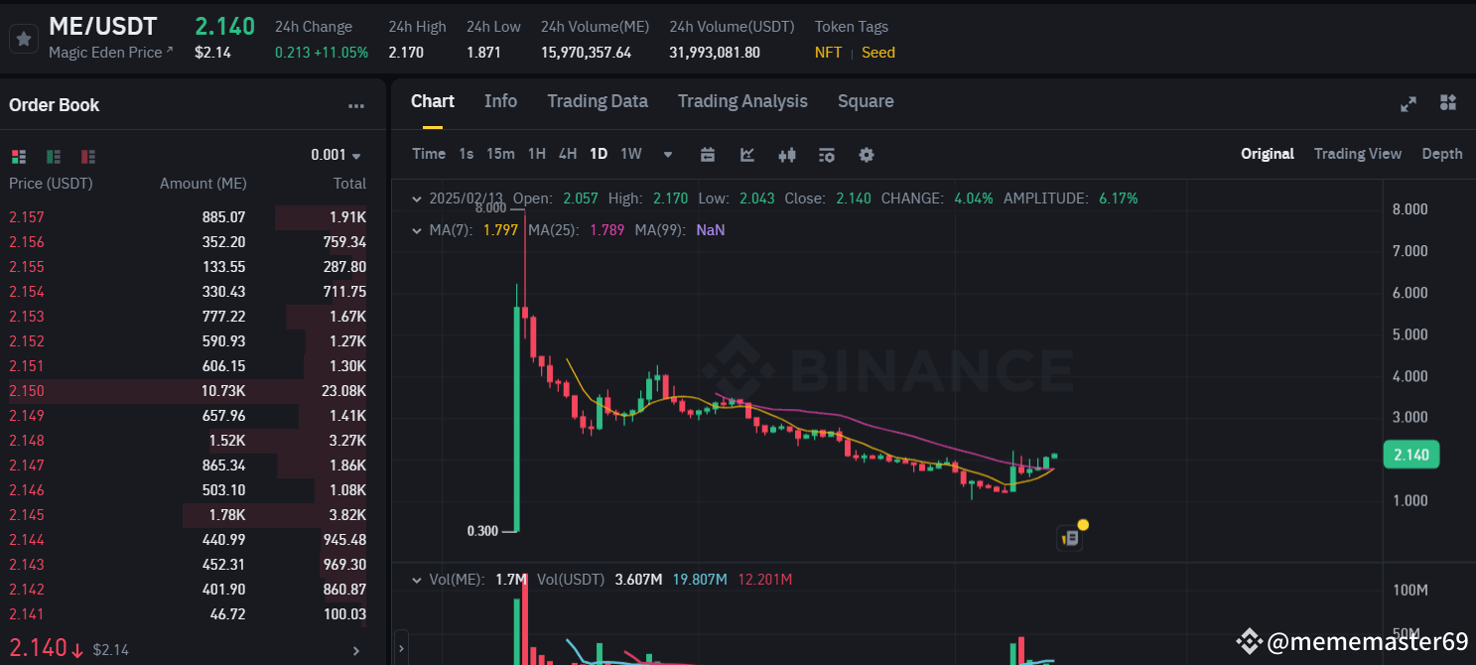Open the Trading Data tab
The image size is (1476, 665).
[598, 101]
